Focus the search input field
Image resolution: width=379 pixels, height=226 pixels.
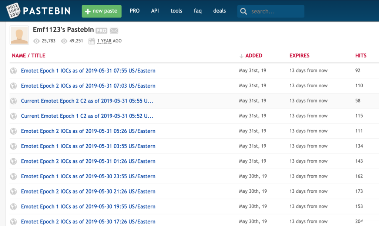click(x=271, y=11)
